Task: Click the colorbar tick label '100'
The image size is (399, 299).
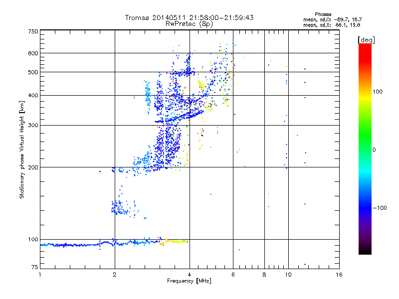Action: 378,92
